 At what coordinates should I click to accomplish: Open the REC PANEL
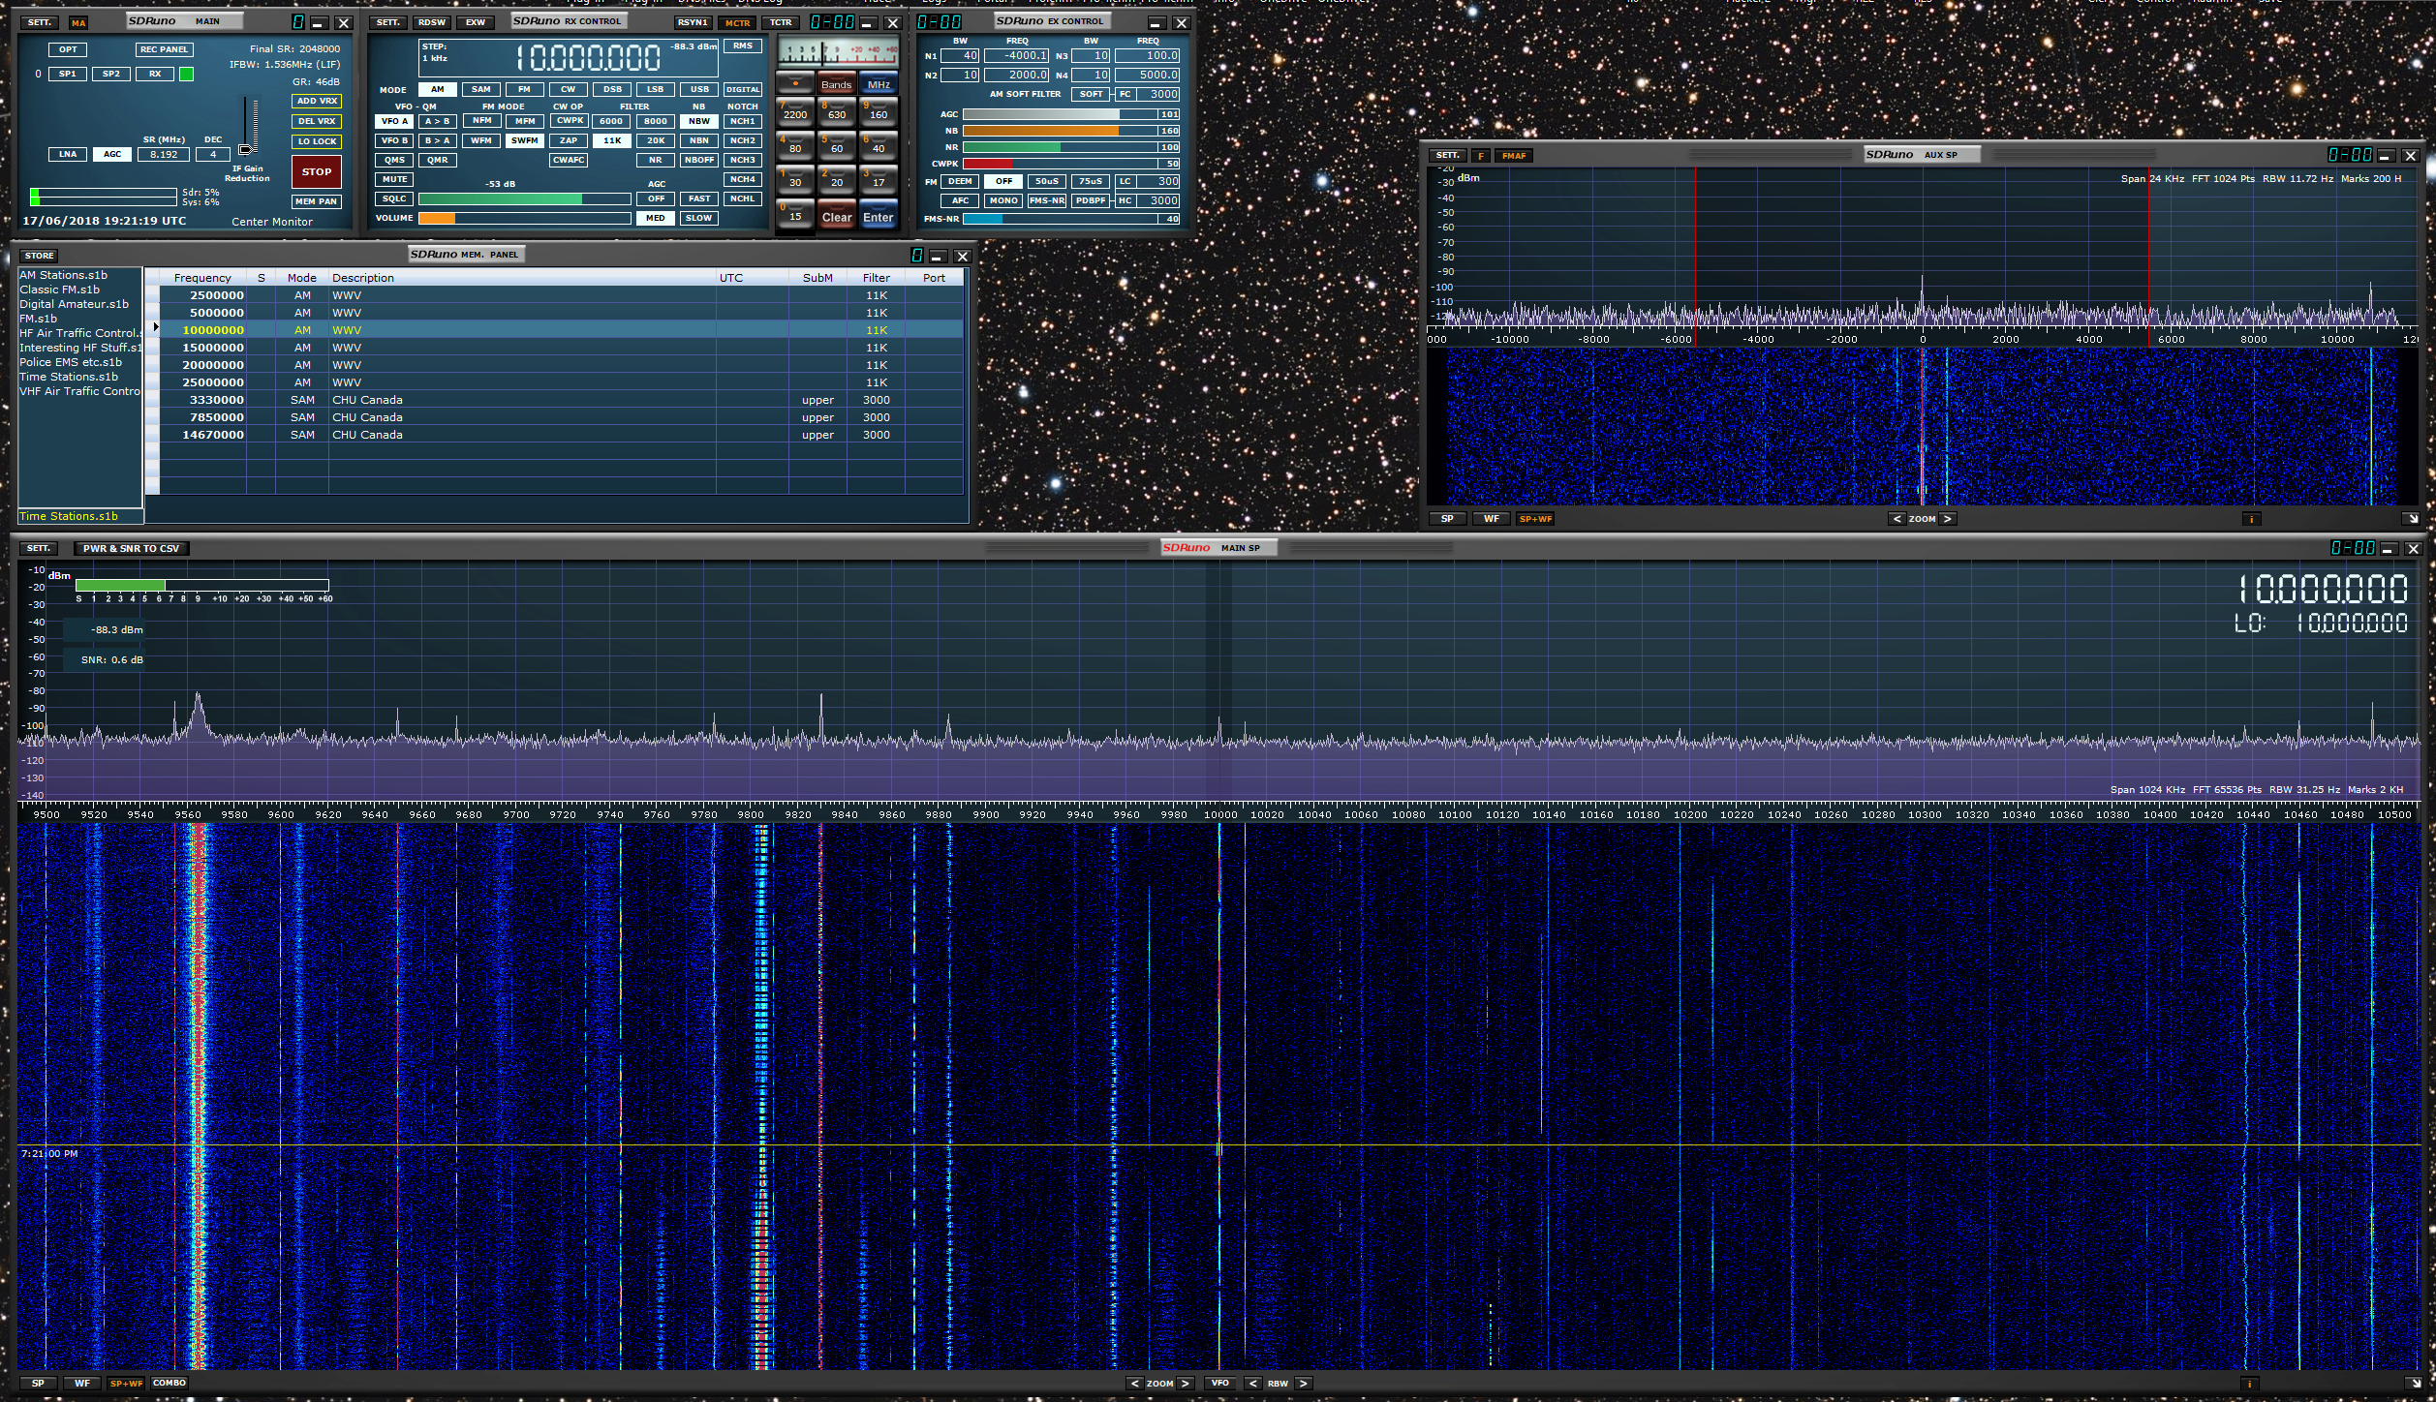pyautogui.click(x=164, y=49)
